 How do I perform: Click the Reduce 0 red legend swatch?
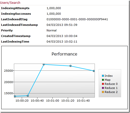coord(103,84)
